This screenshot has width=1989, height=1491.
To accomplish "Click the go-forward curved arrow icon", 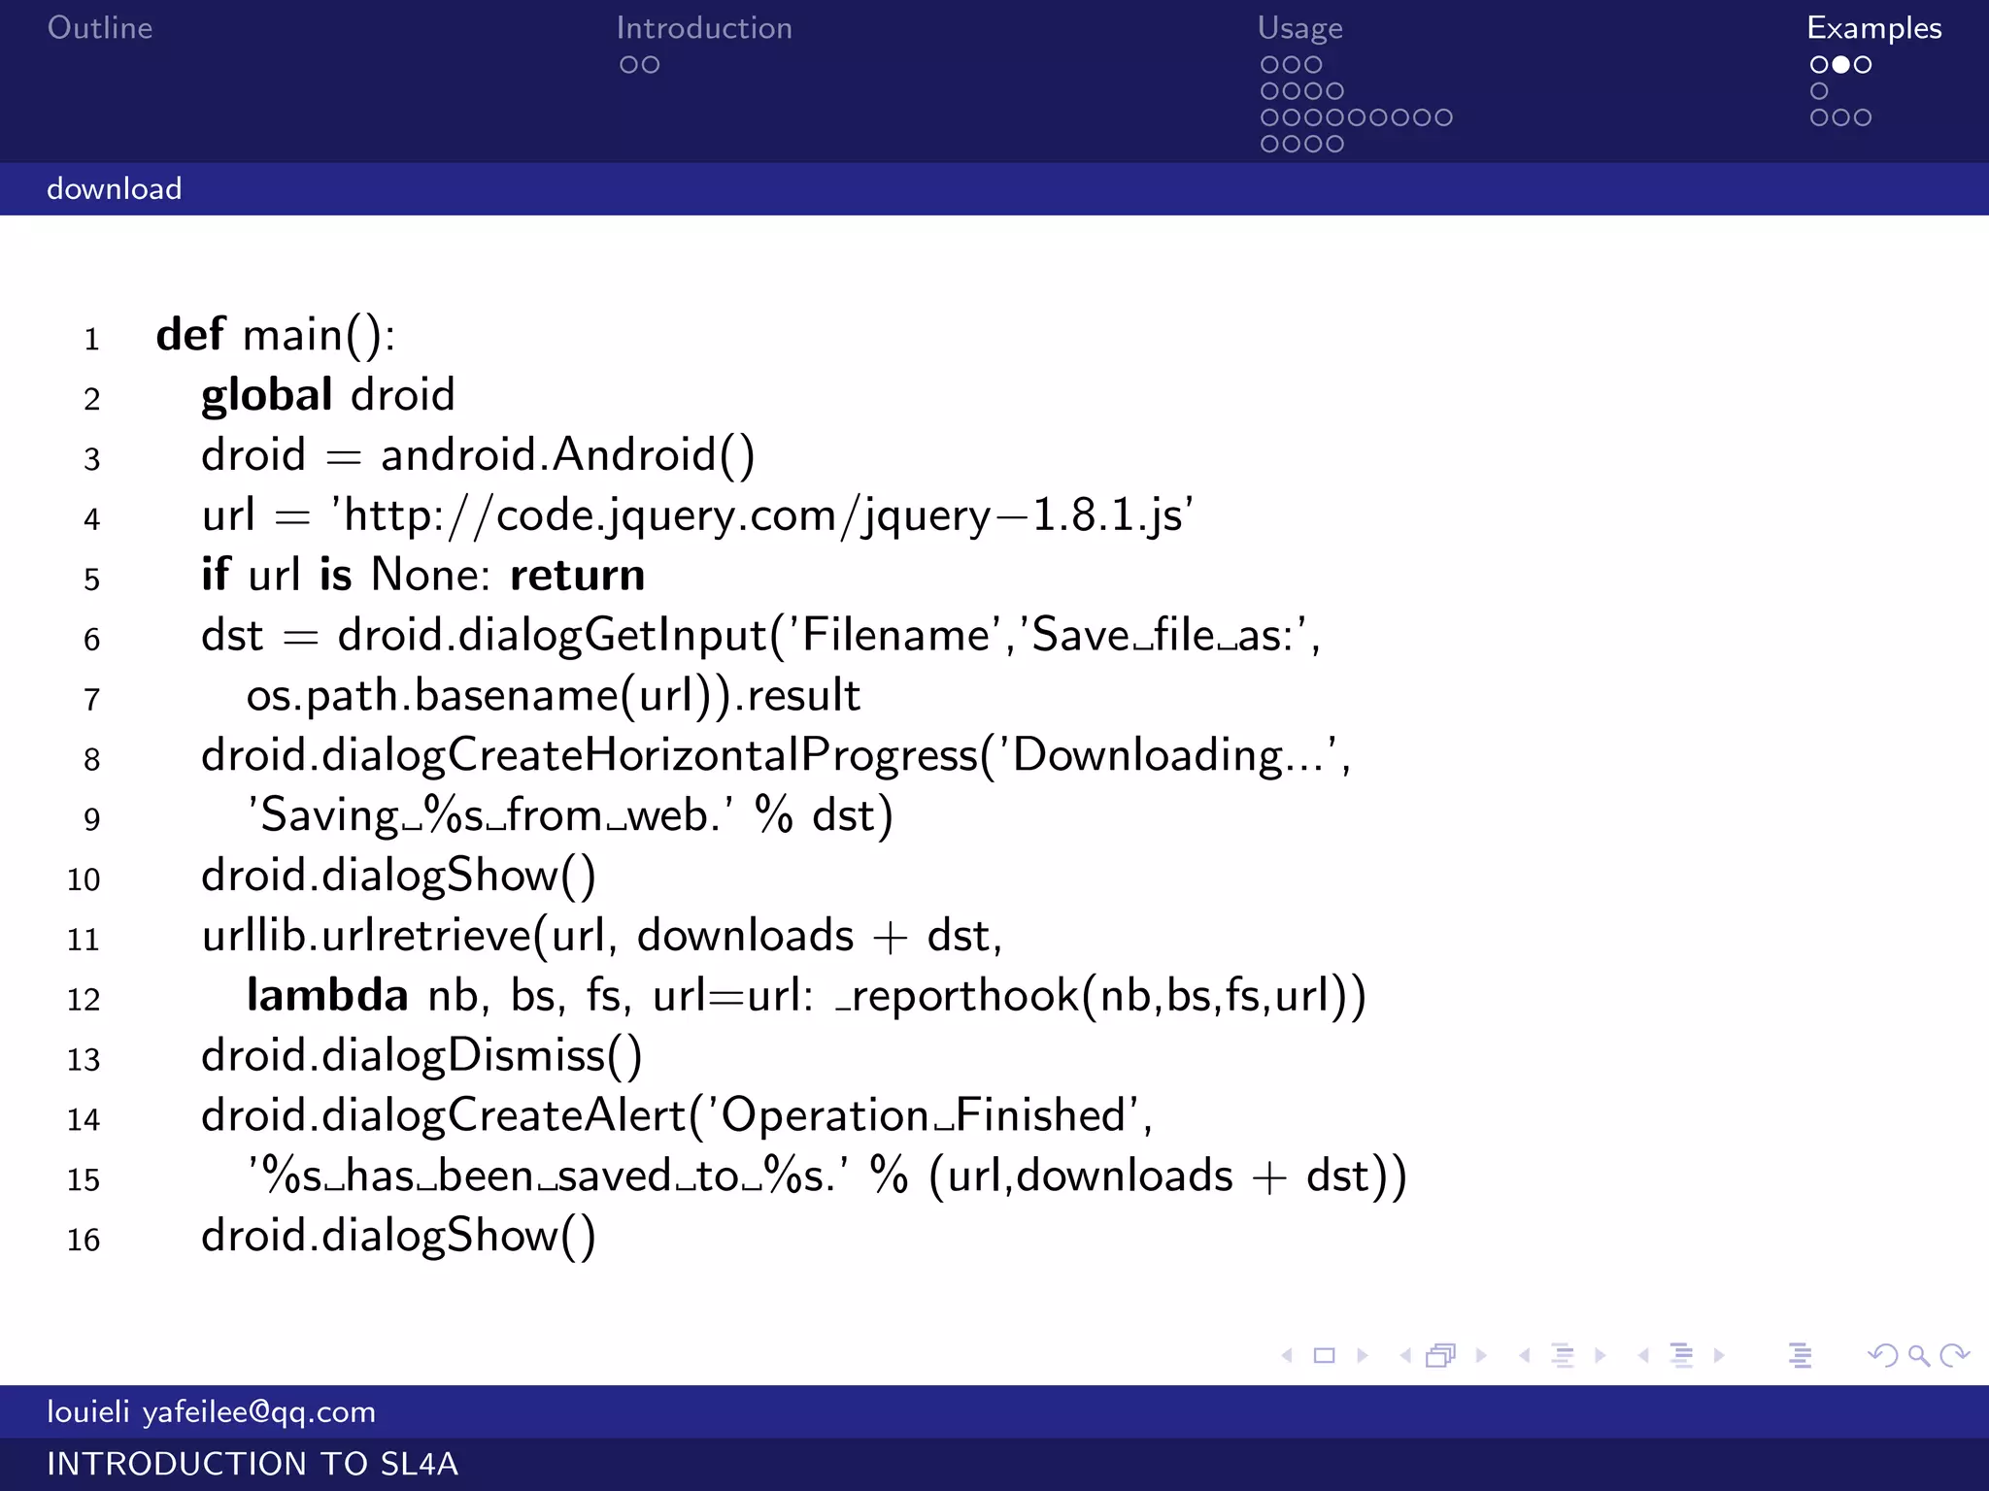I will (x=1954, y=1355).
